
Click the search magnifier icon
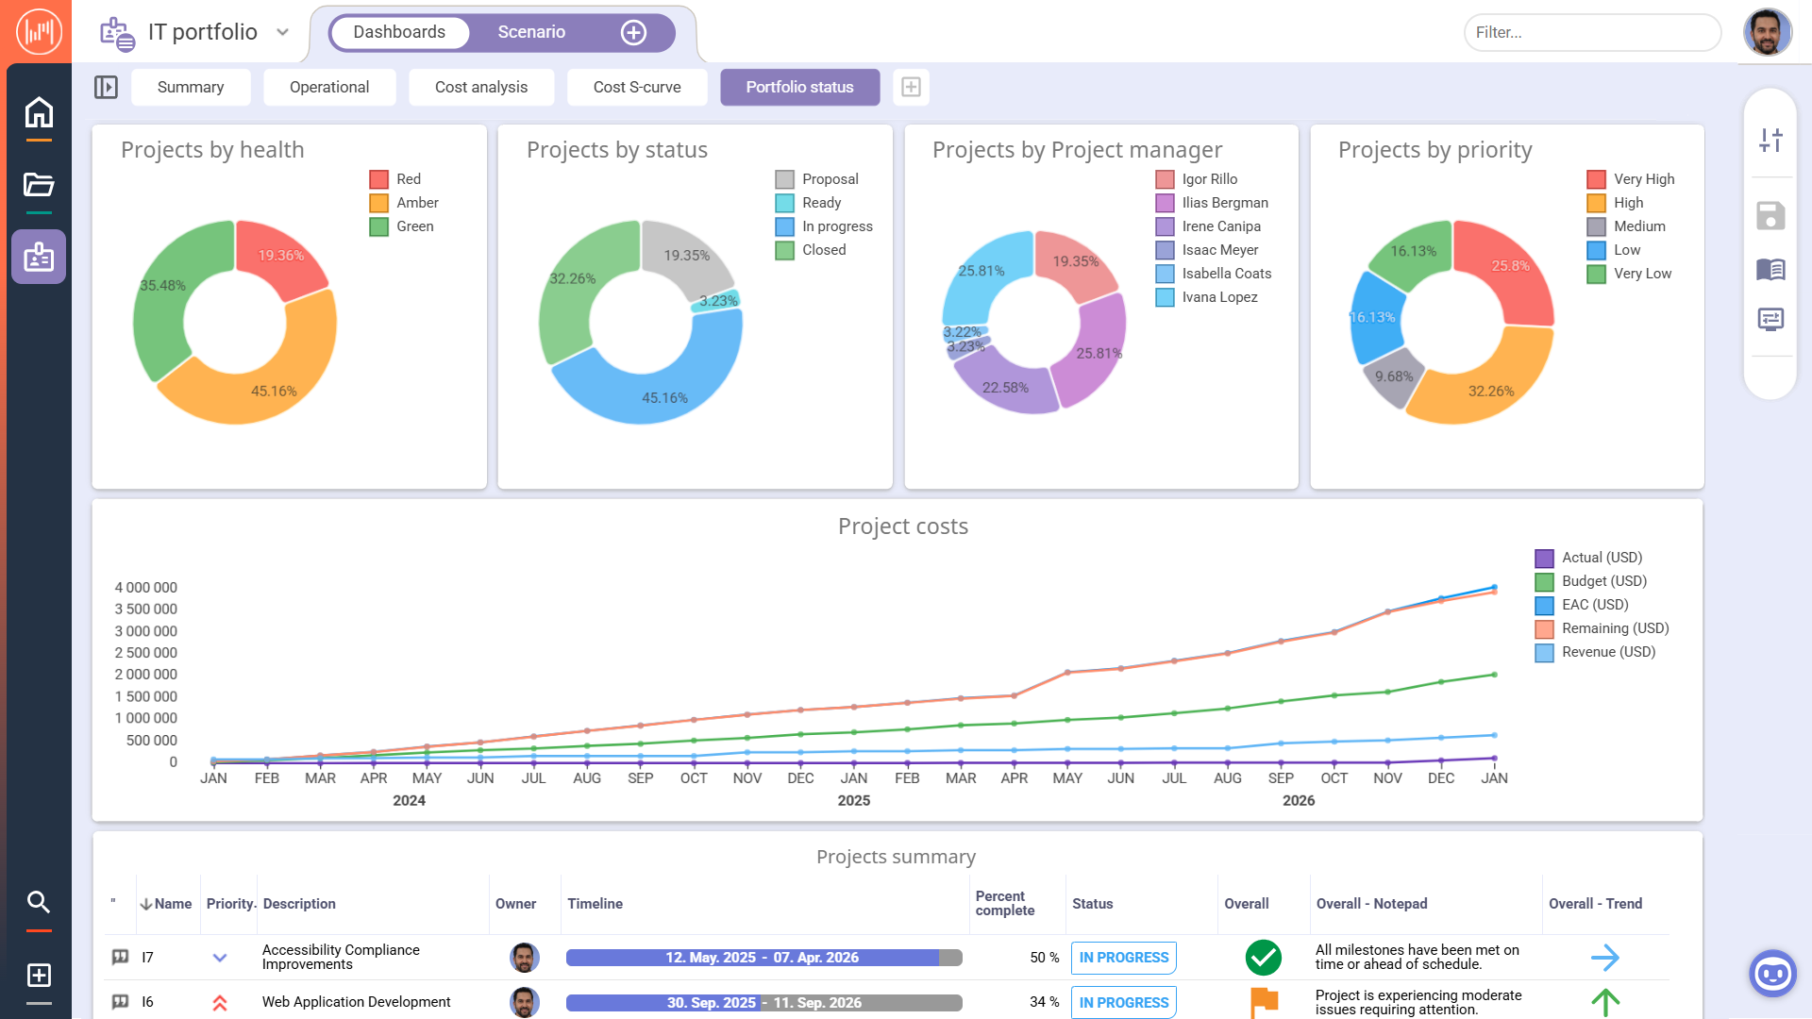tap(39, 902)
